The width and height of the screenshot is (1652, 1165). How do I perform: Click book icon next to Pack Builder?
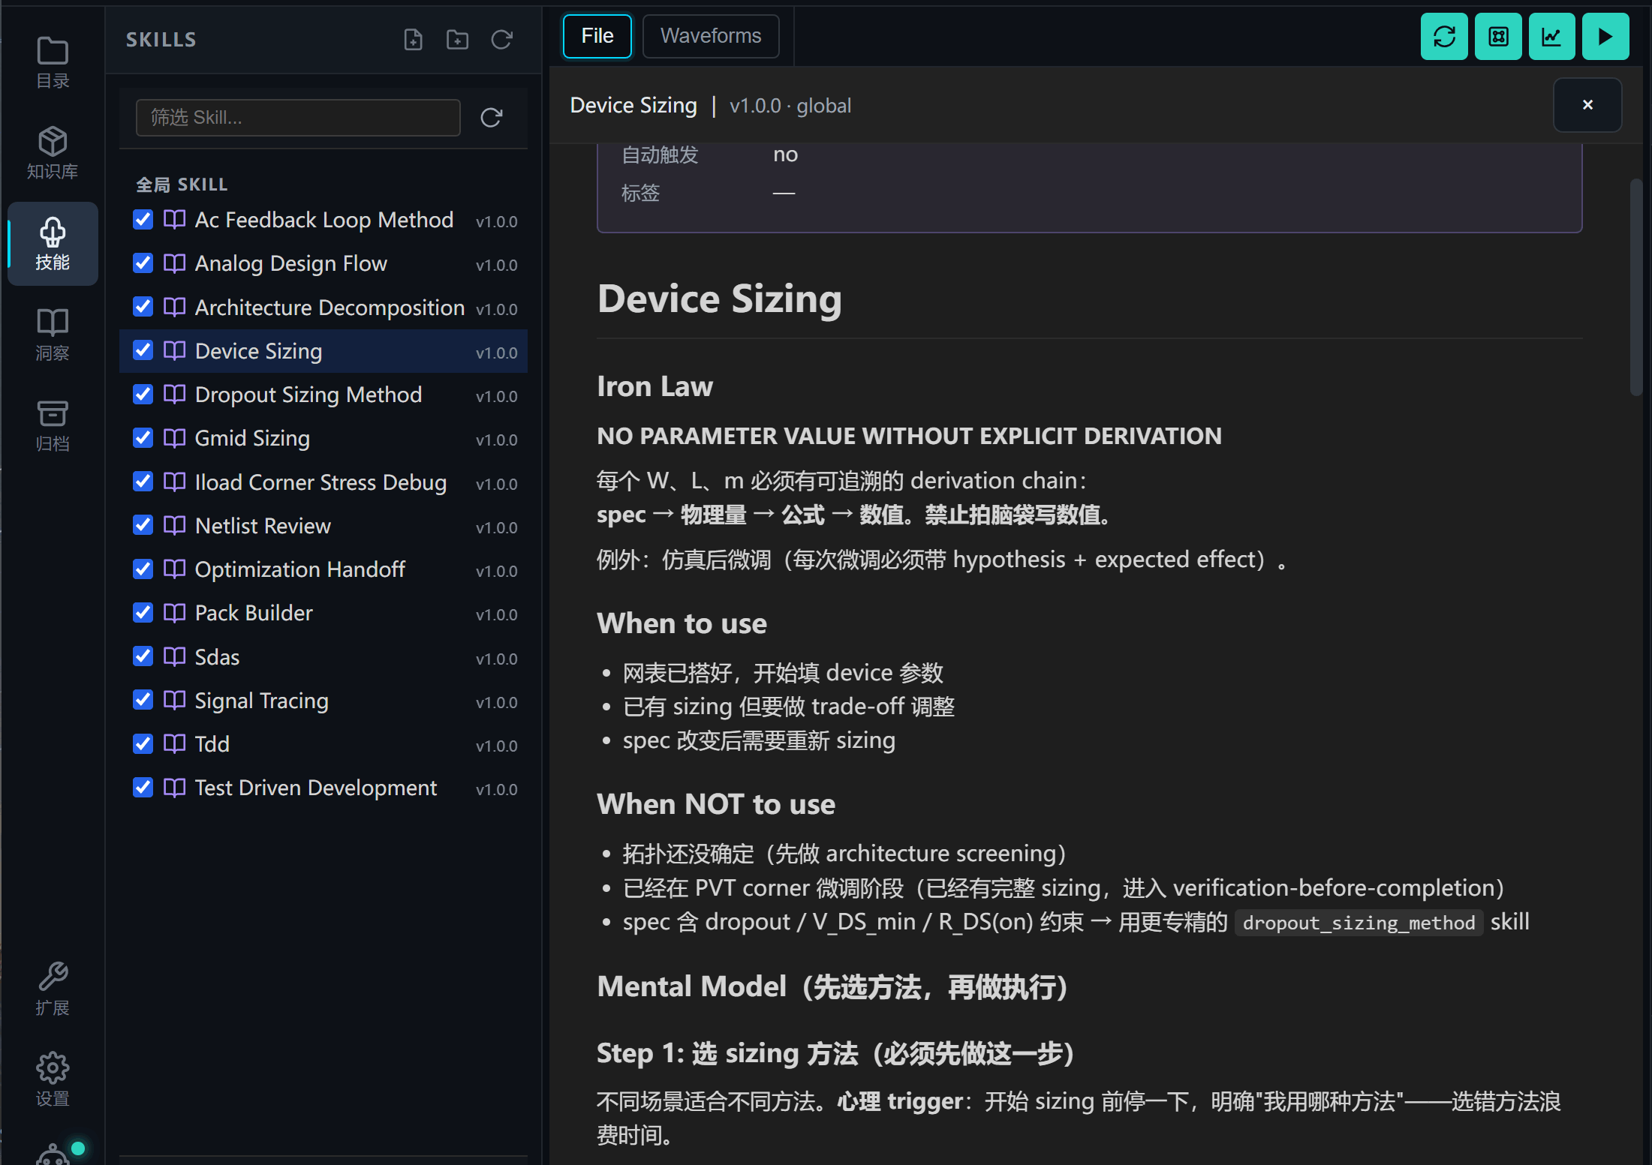coord(174,612)
